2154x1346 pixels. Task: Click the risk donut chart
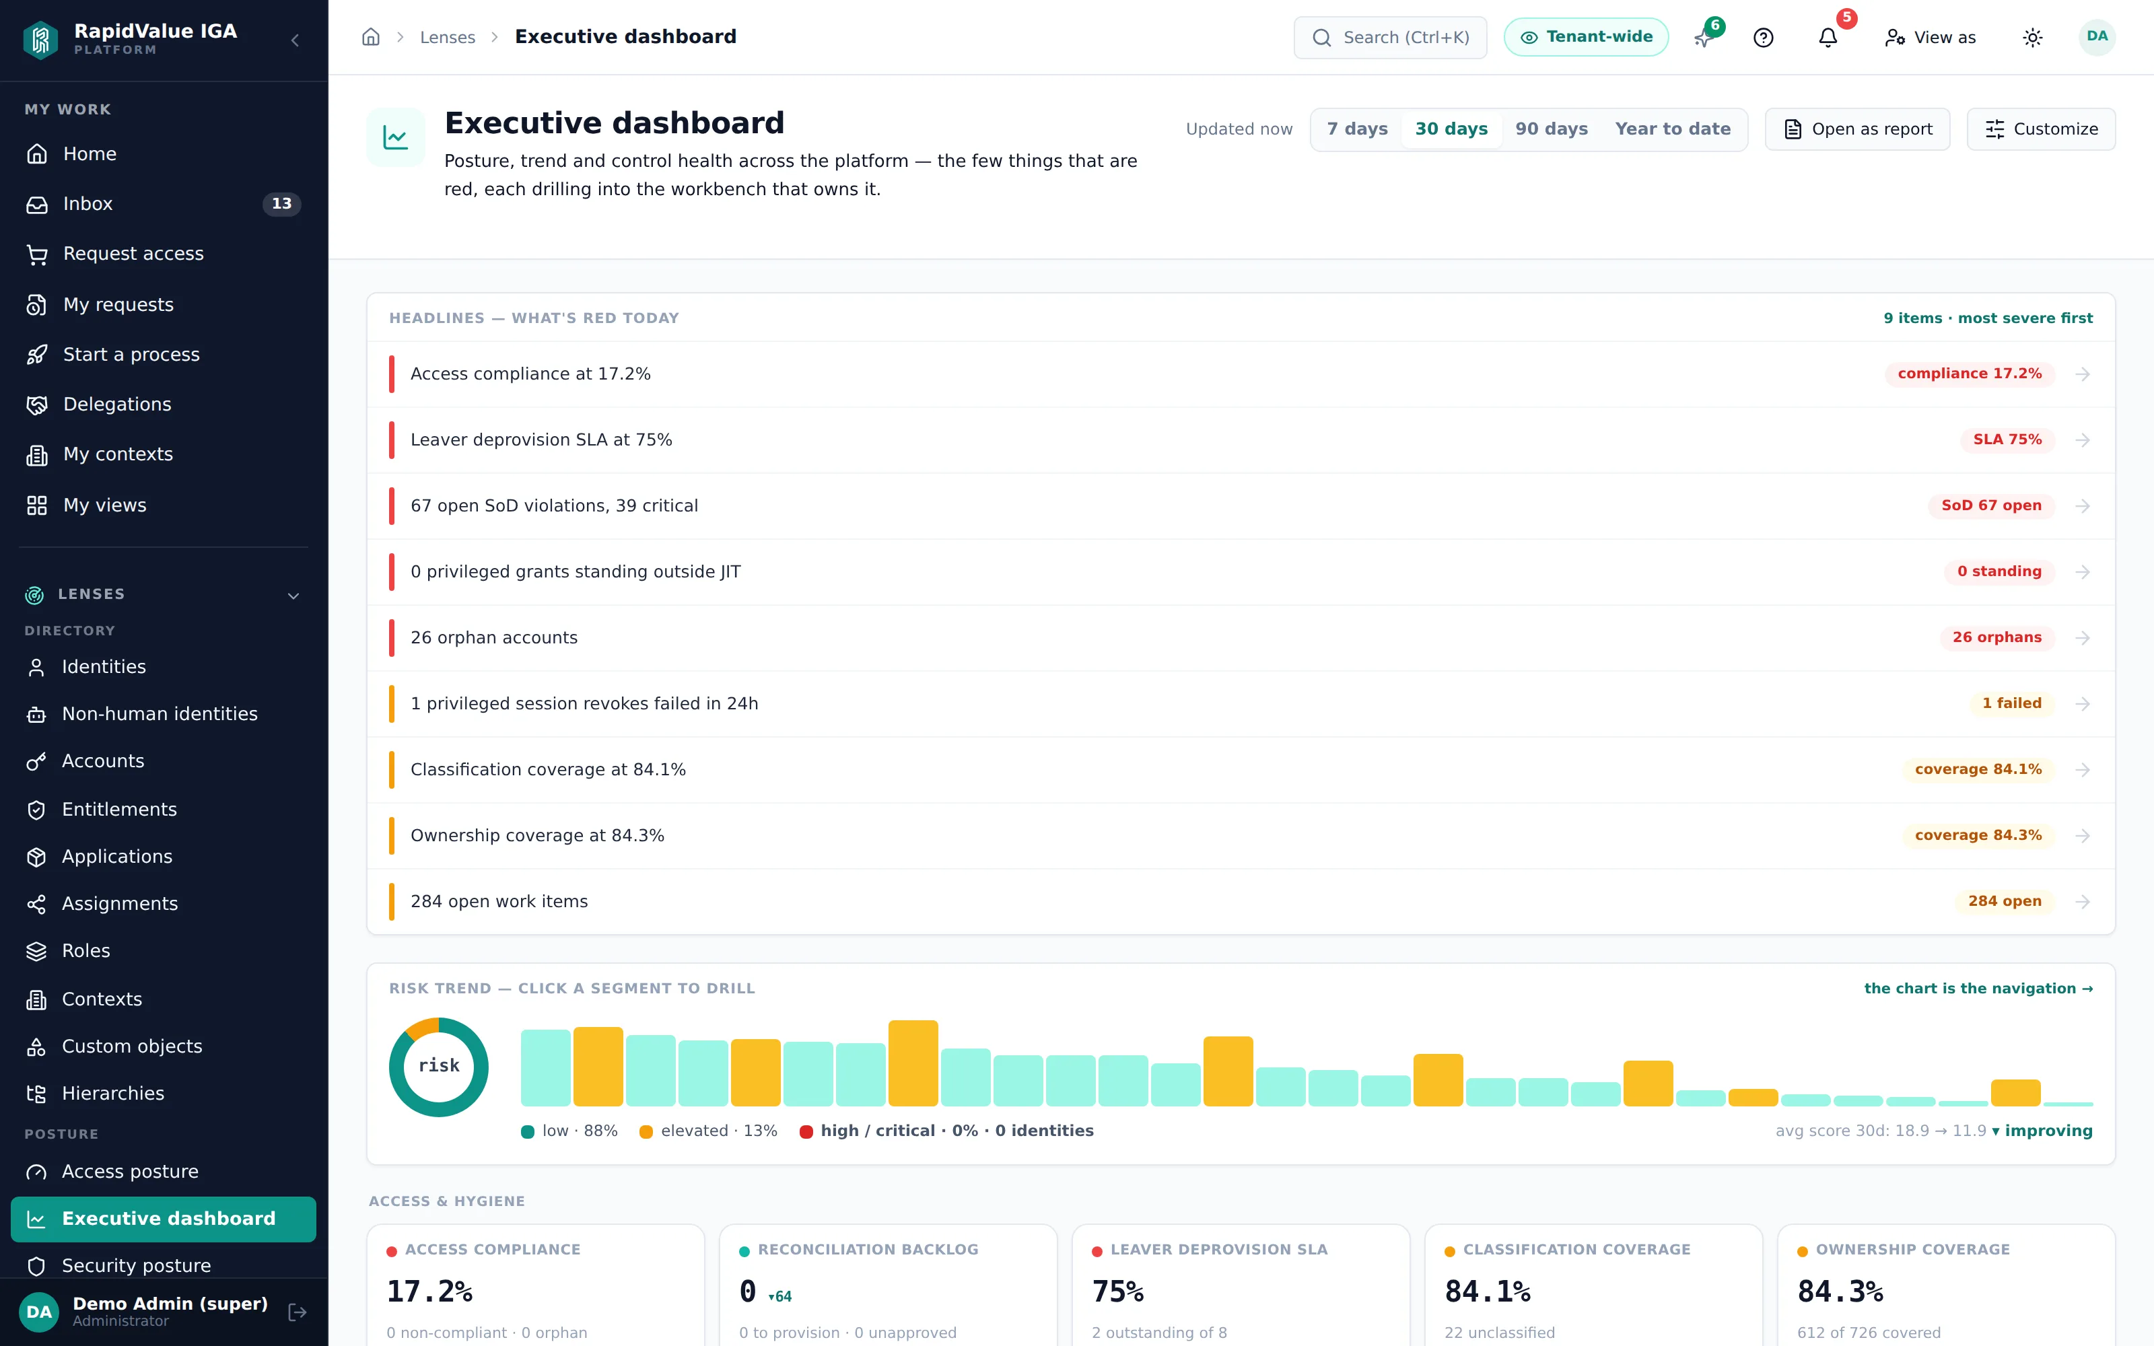tap(439, 1067)
